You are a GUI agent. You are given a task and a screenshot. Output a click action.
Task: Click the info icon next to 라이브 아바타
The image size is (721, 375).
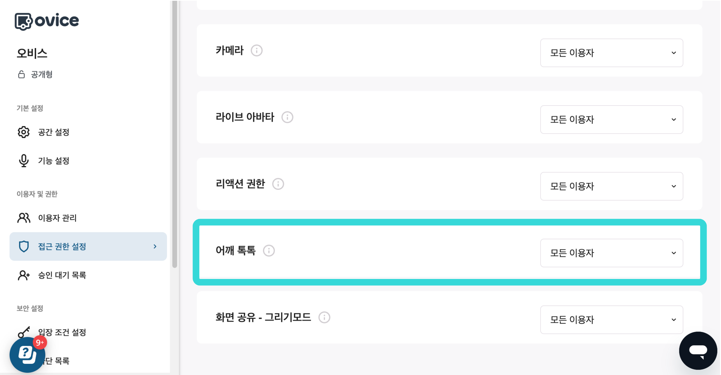(x=287, y=118)
